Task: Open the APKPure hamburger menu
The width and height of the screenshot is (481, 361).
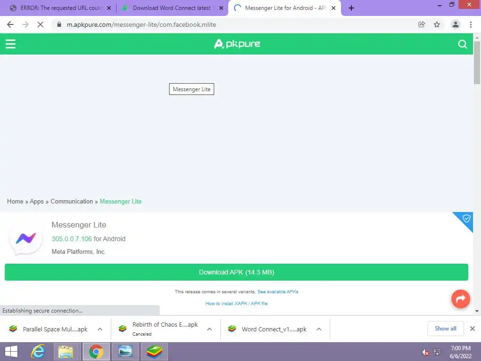Action: [x=10, y=44]
